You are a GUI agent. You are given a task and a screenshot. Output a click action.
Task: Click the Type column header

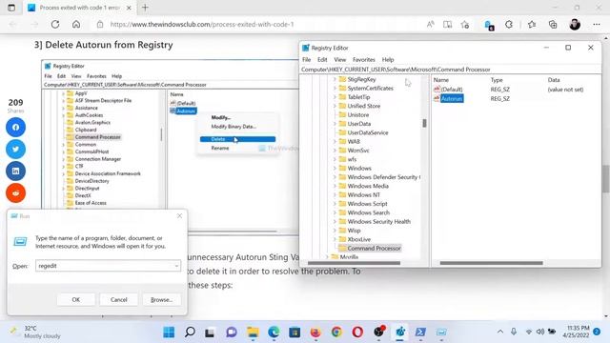coord(497,80)
